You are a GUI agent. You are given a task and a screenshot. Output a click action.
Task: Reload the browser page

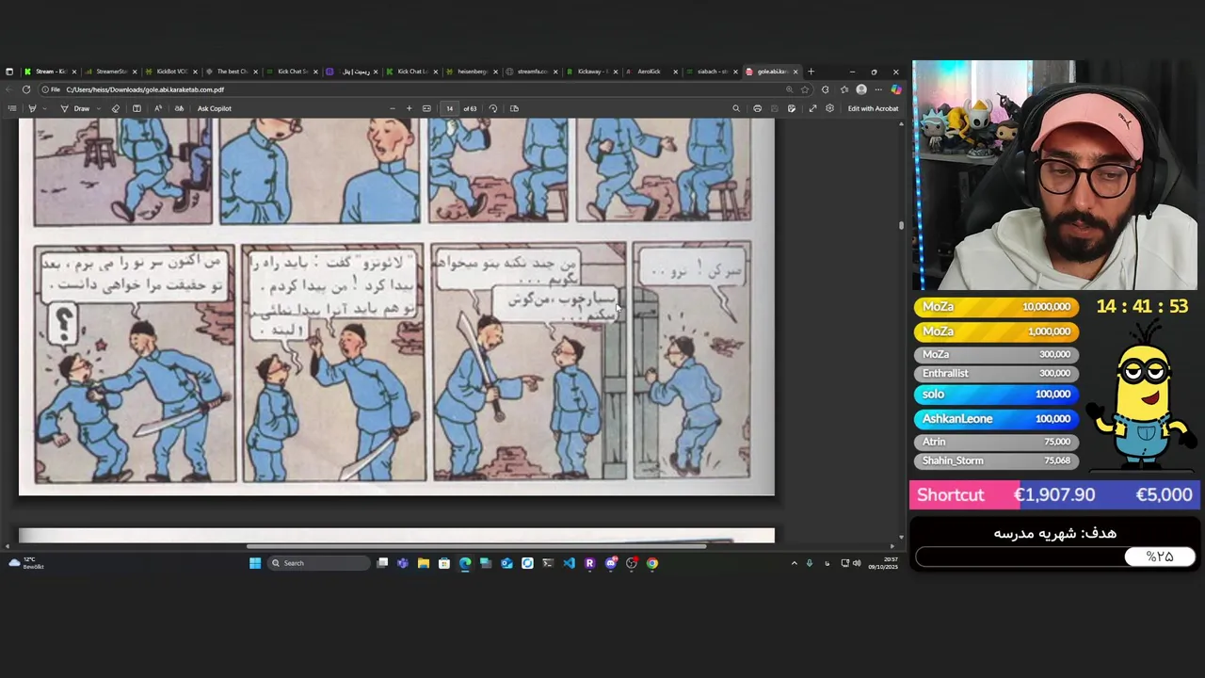26,89
